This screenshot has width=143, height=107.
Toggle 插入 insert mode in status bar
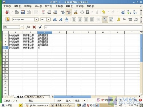[68, 101]
